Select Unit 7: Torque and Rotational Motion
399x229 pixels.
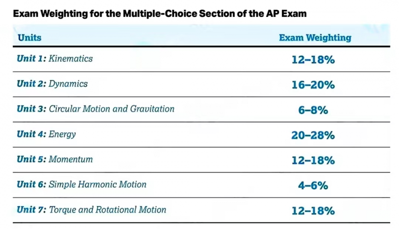[92, 210]
